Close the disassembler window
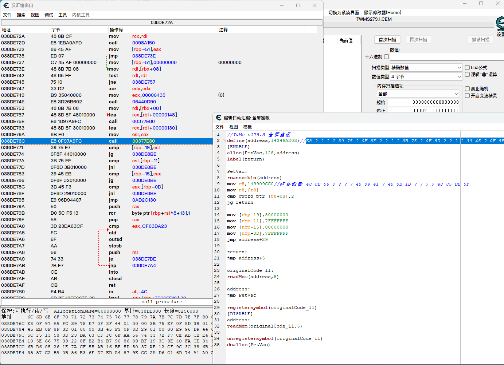The image size is (504, 365). point(315,5)
